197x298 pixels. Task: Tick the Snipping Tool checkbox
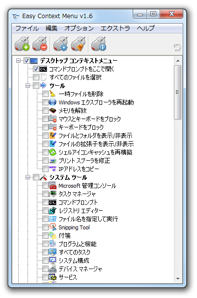tap(45, 227)
